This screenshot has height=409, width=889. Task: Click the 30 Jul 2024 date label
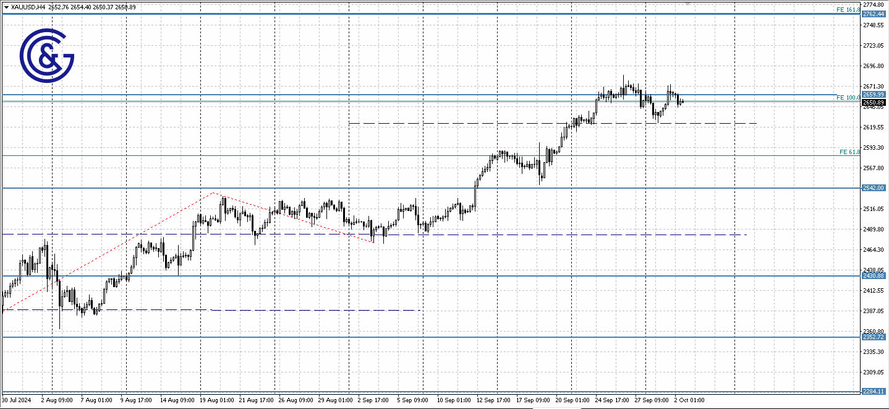click(x=15, y=400)
